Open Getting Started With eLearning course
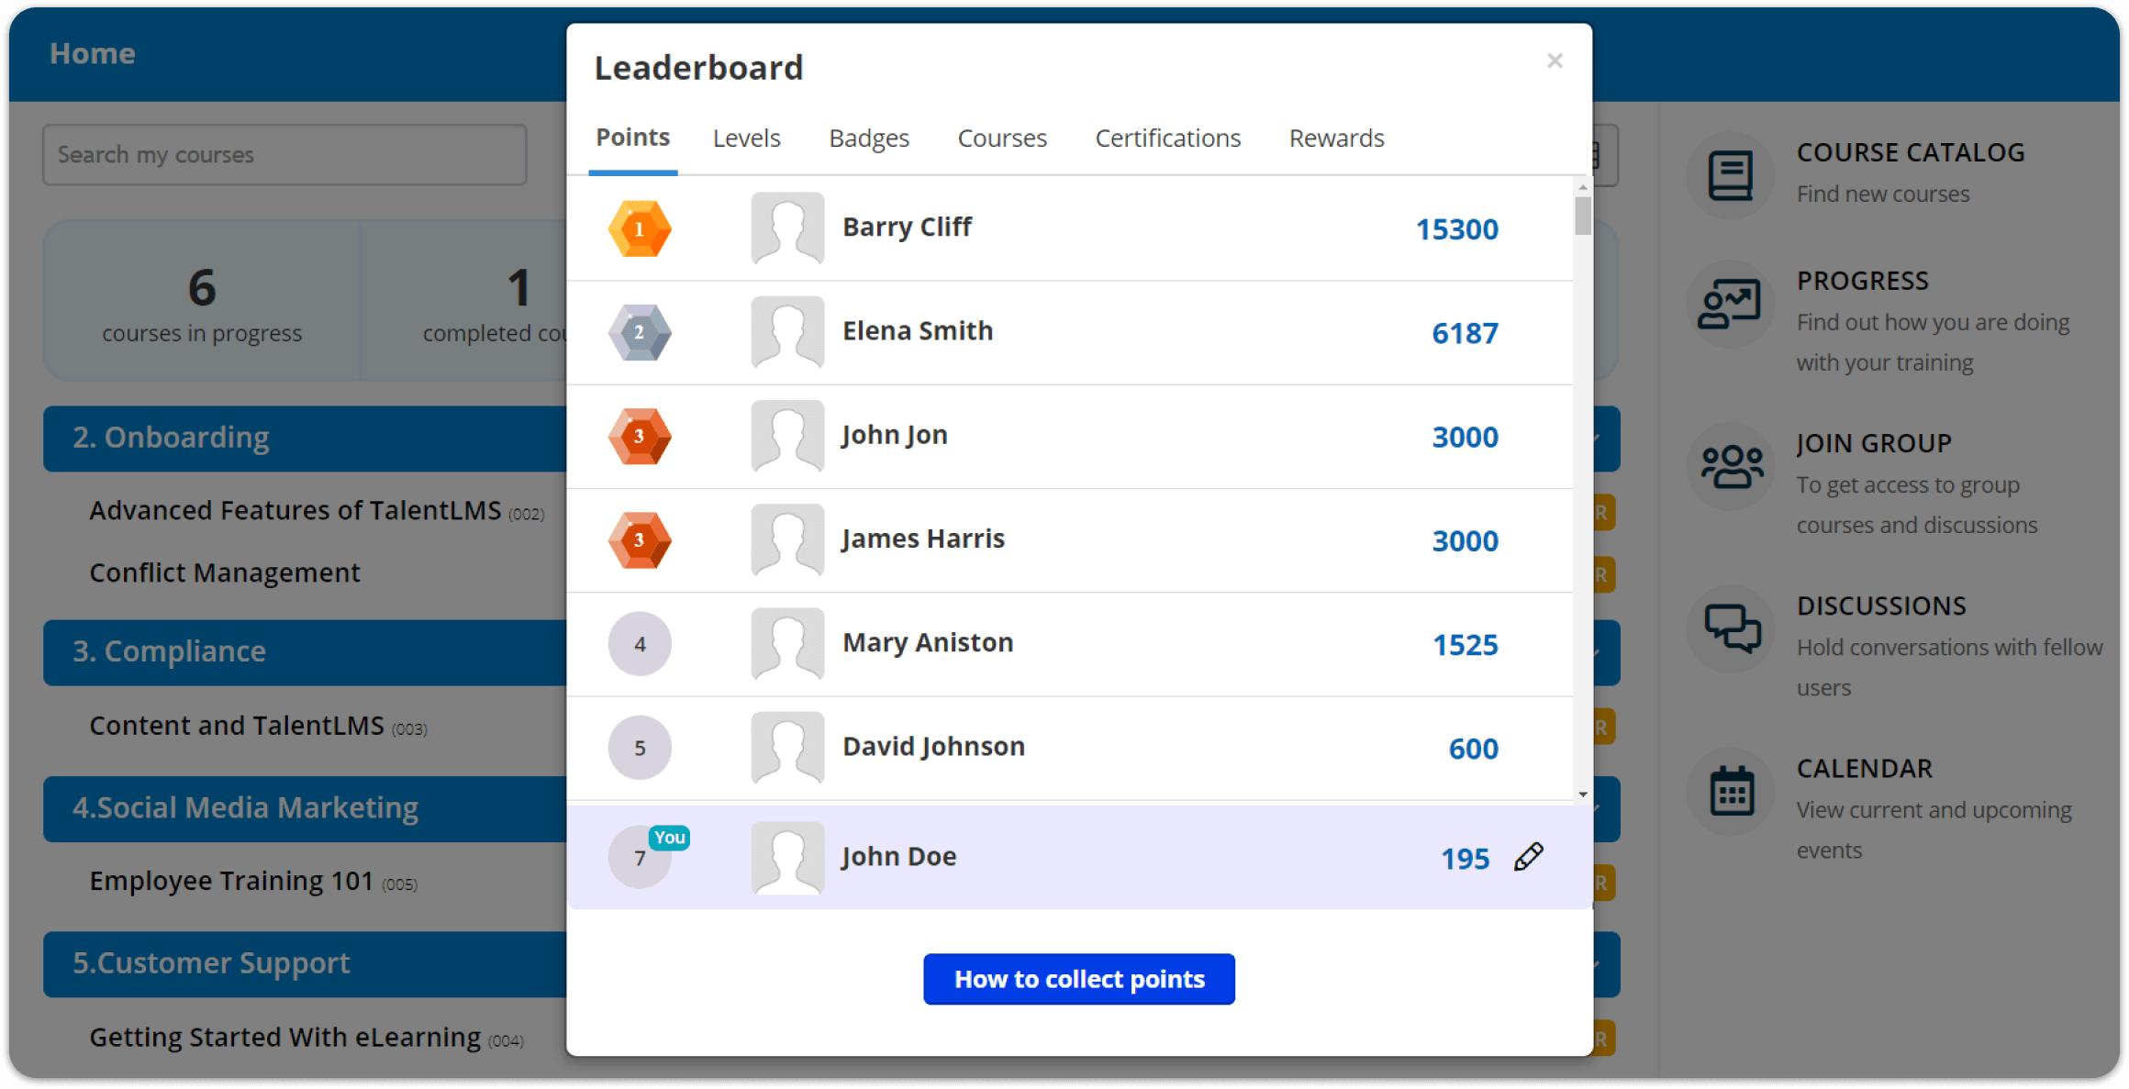The height and width of the screenshot is (1089, 2129). [x=284, y=1037]
